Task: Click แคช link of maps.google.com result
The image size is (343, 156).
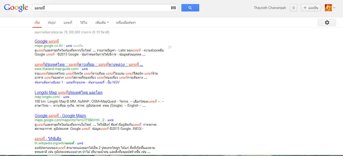Action: [x=110, y=120]
